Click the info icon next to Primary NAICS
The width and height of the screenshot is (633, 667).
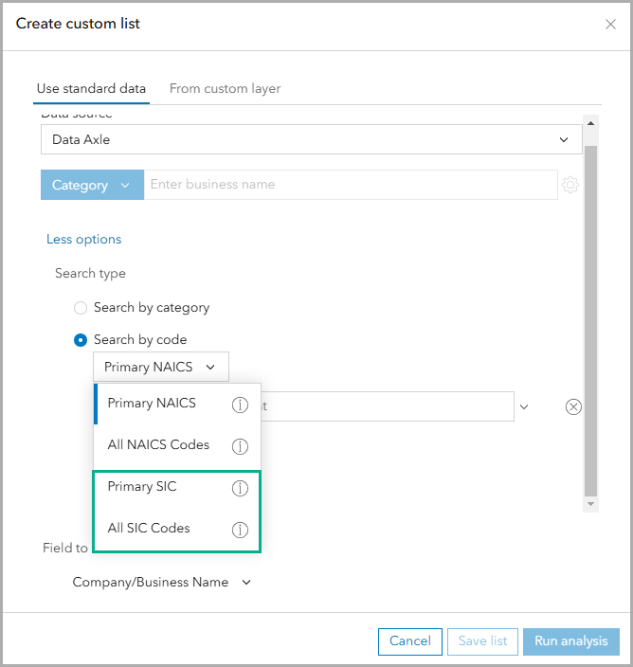tap(240, 405)
